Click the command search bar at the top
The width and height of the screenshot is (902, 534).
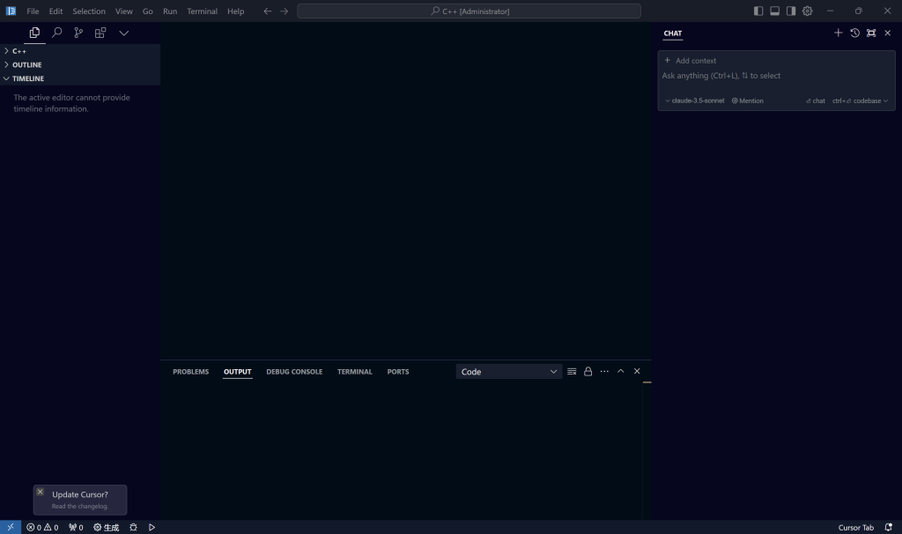(470, 11)
